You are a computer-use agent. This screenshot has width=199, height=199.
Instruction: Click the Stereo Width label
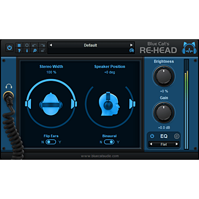(x=51, y=67)
